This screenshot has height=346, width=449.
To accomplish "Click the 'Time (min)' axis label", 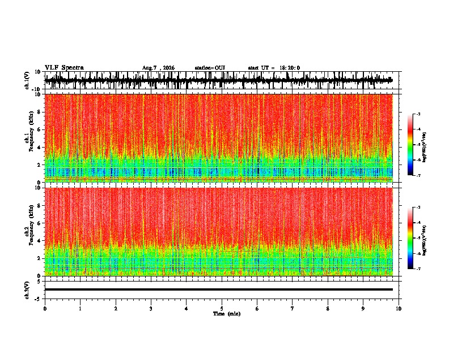I will pyautogui.click(x=227, y=314).
